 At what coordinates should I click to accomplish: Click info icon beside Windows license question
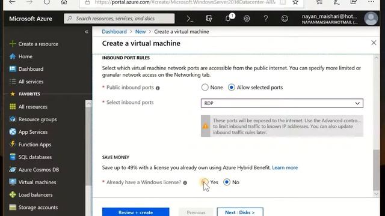[x=185, y=182]
